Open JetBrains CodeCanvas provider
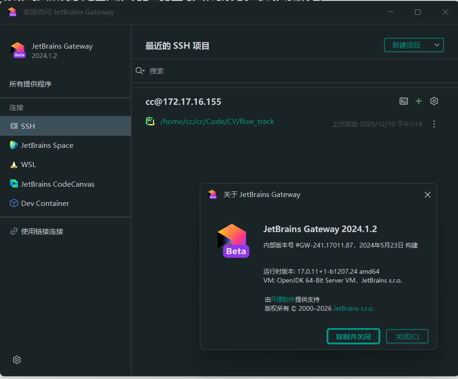This screenshot has width=458, height=379. coord(65,184)
